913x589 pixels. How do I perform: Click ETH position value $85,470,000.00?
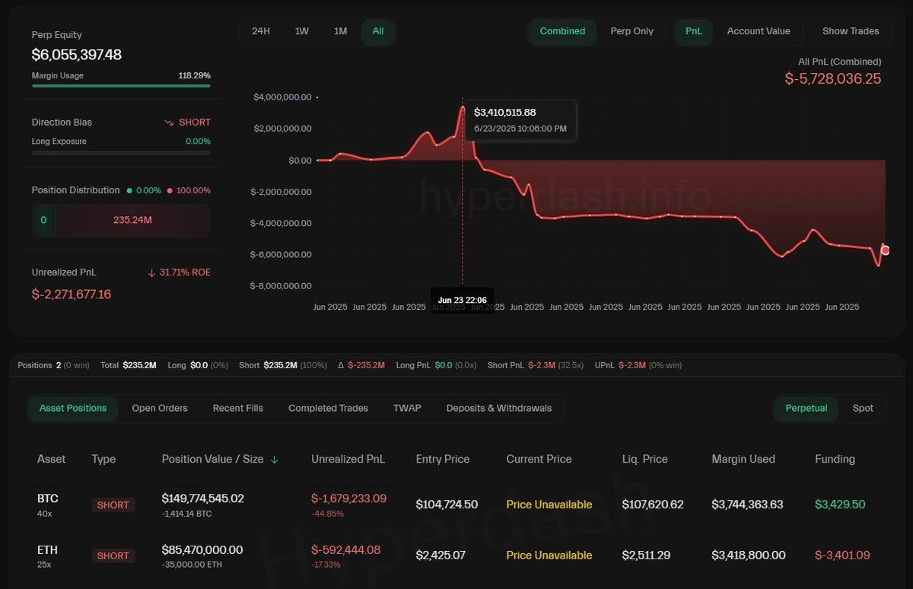tap(202, 549)
